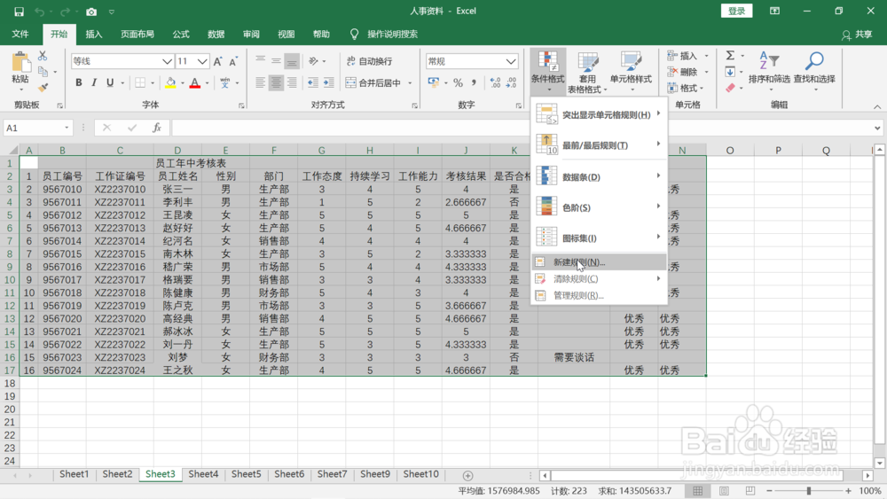The width and height of the screenshot is (887, 499).
Task: Toggle Wrap Text (自动换行)
Action: (x=369, y=61)
